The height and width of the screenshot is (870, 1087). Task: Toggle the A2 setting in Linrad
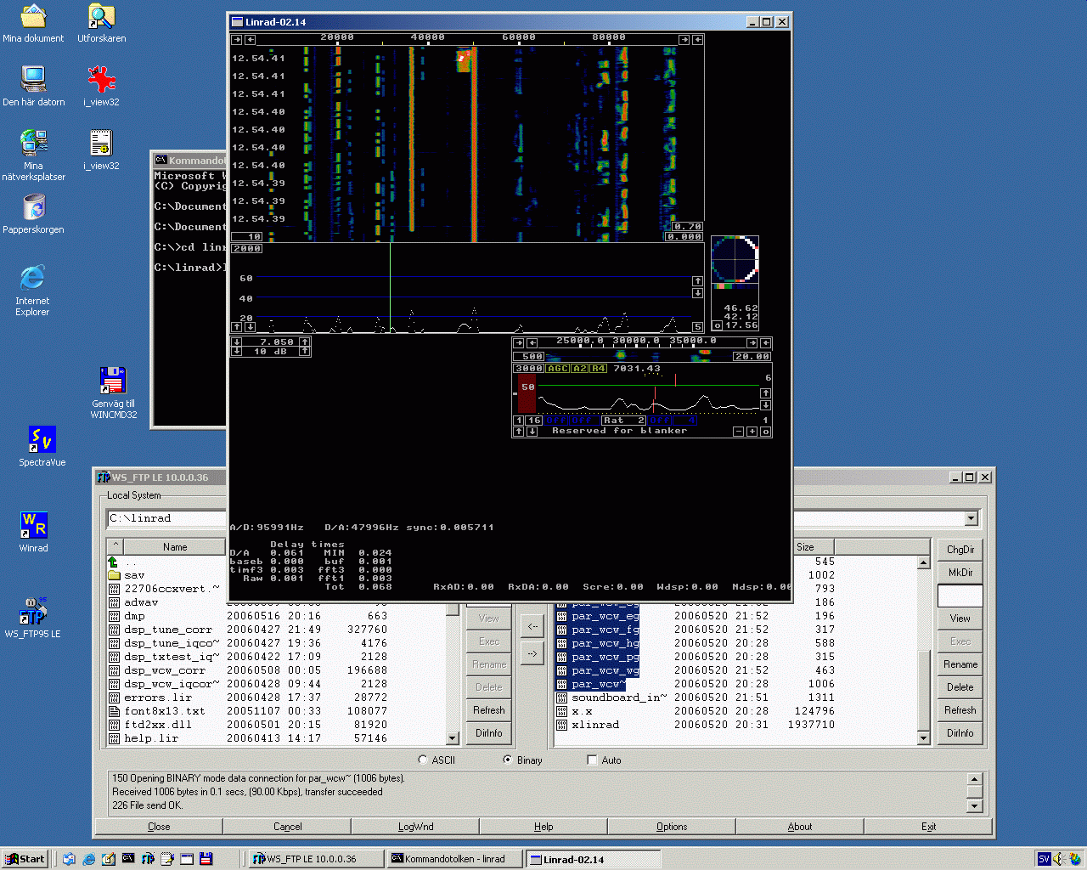point(579,369)
